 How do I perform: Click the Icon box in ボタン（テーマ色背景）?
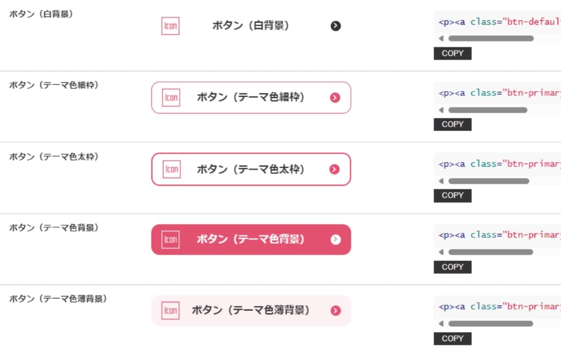point(170,239)
